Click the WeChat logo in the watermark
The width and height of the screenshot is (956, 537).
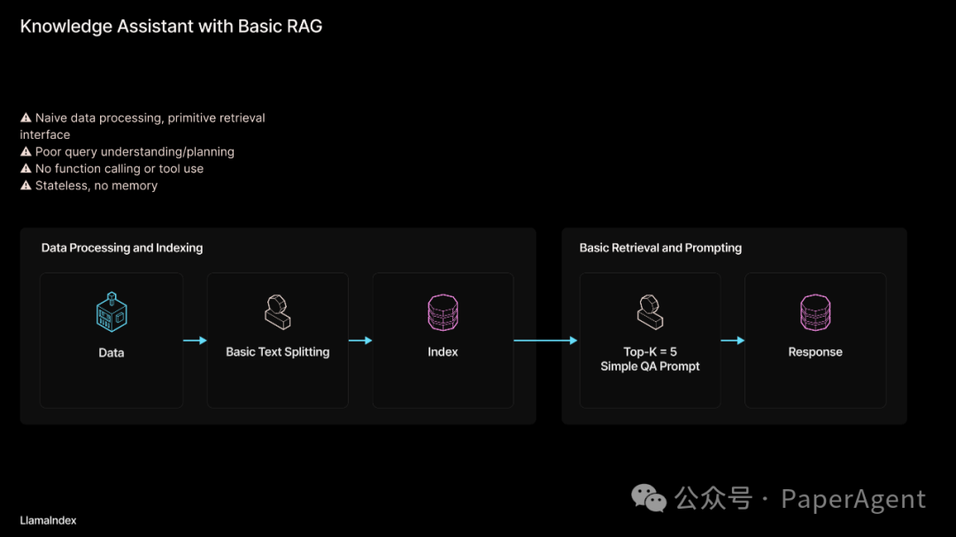649,499
